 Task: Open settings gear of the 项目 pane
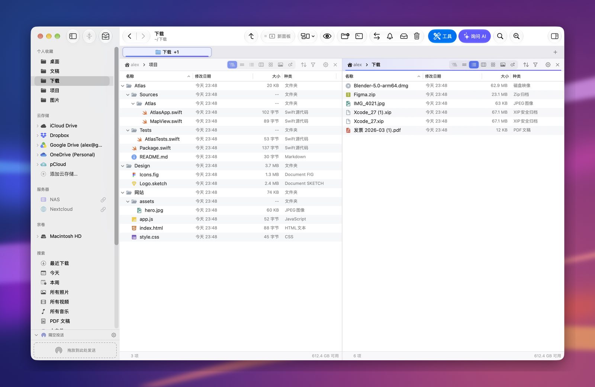(x=326, y=65)
